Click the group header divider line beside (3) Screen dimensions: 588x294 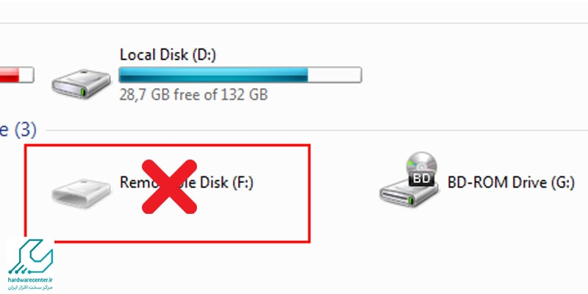317,131
